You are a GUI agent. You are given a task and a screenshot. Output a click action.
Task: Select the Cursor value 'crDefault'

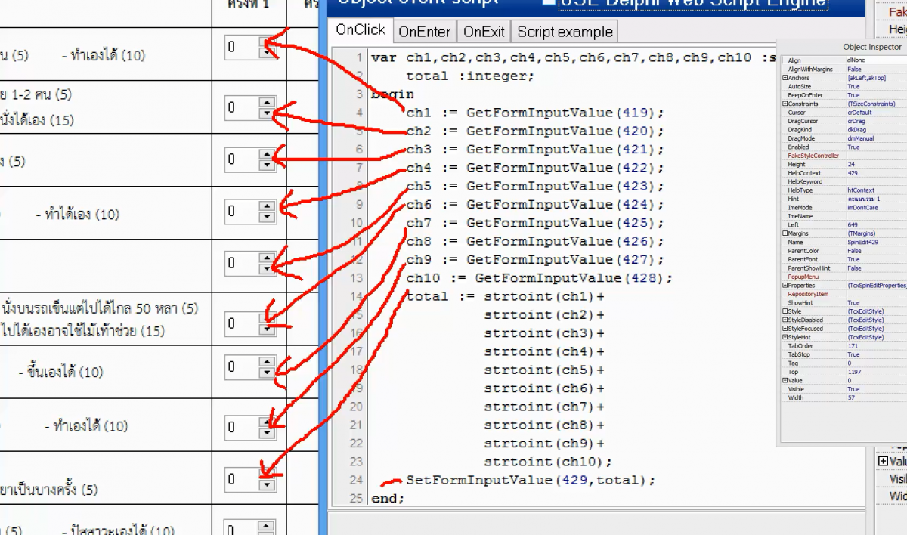click(x=859, y=113)
